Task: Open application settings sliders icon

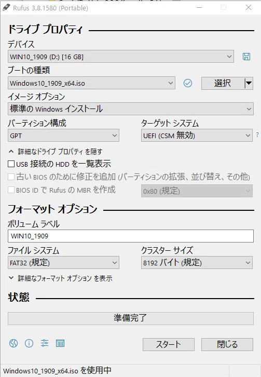Action: click(x=45, y=343)
